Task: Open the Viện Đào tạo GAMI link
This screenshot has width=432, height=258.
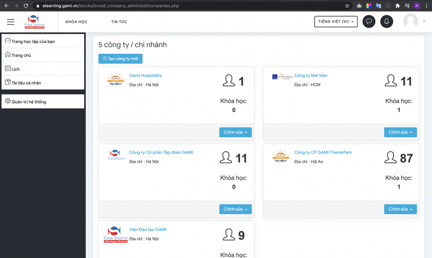Action: point(148,229)
